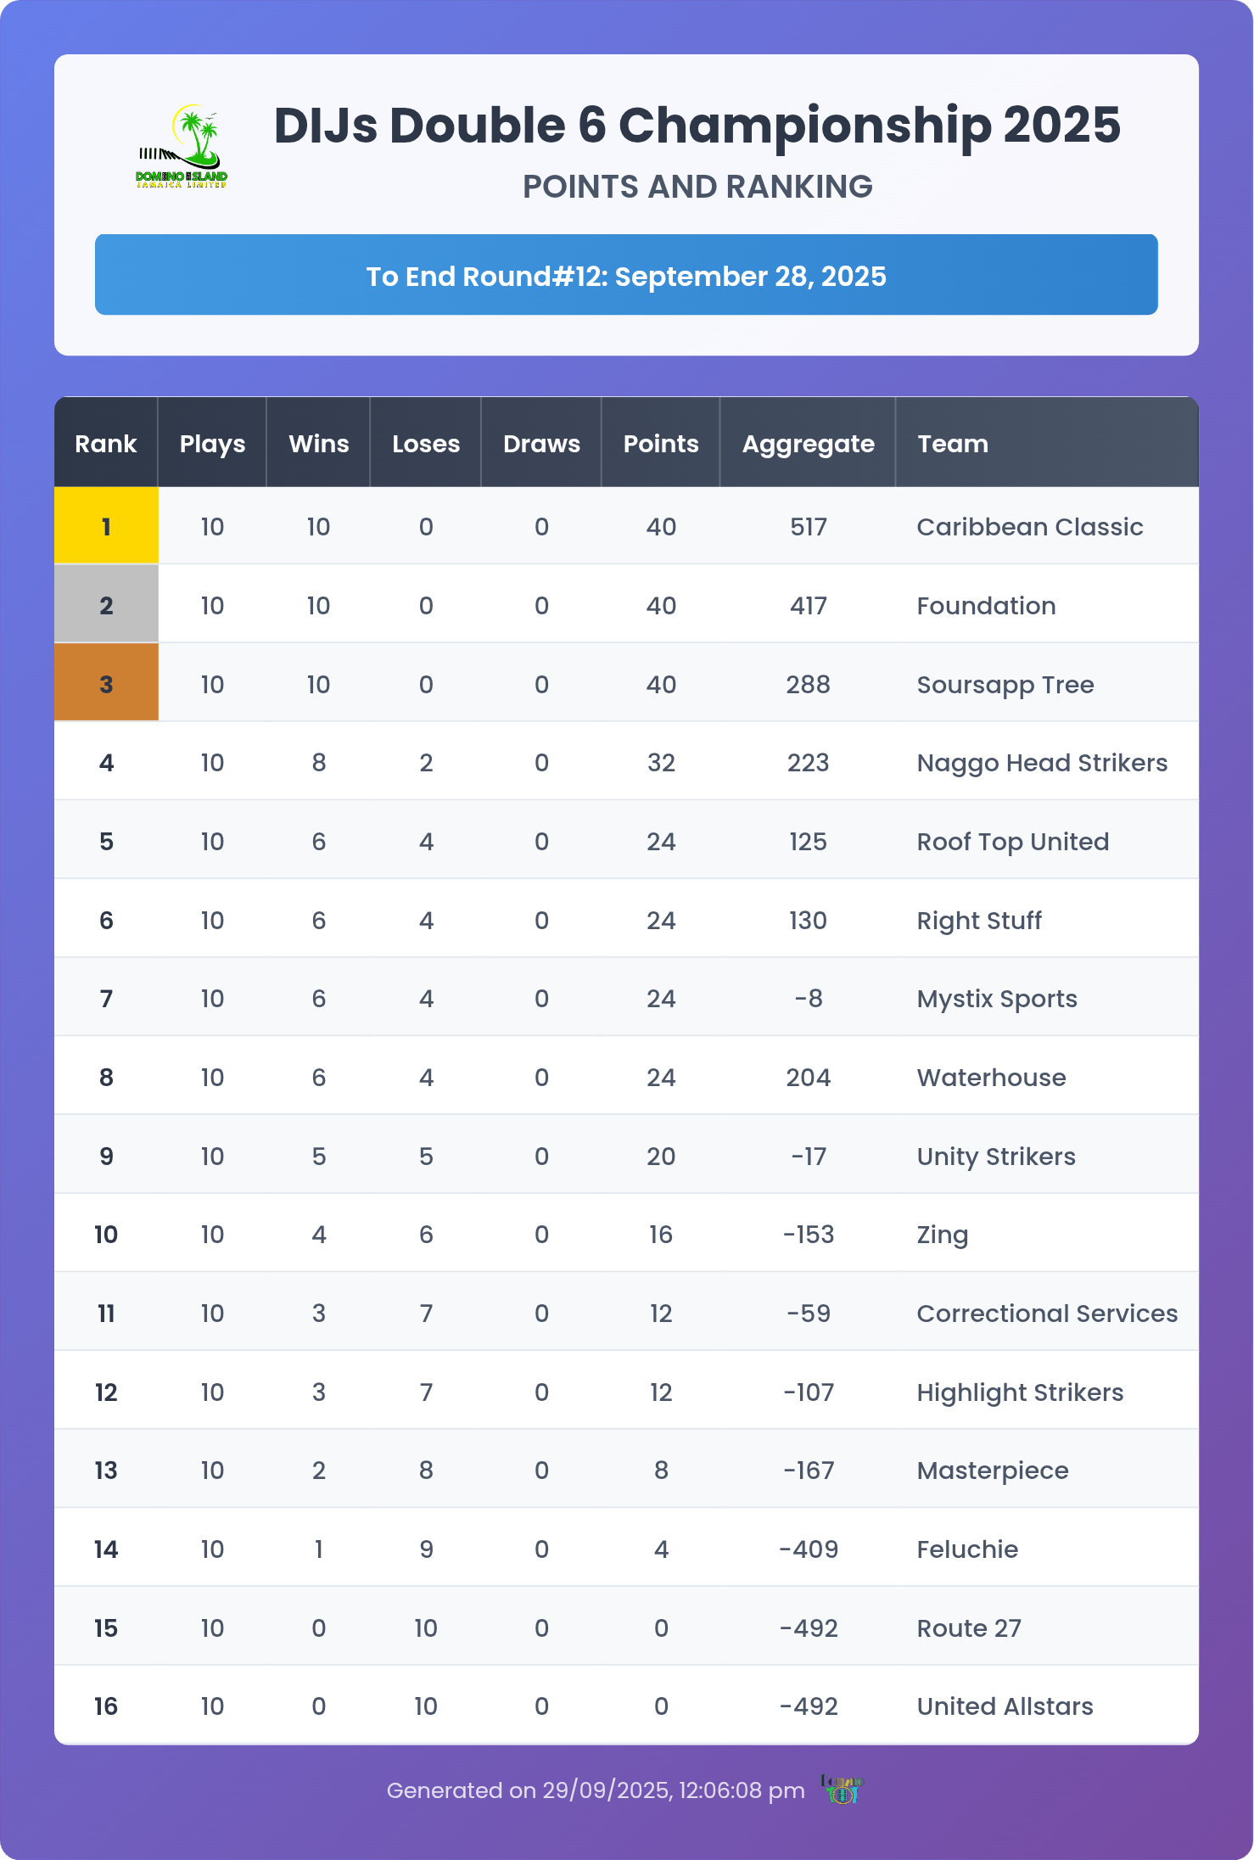Open the United Allstars team name
This screenshot has height=1860, width=1254.
1005,1706
